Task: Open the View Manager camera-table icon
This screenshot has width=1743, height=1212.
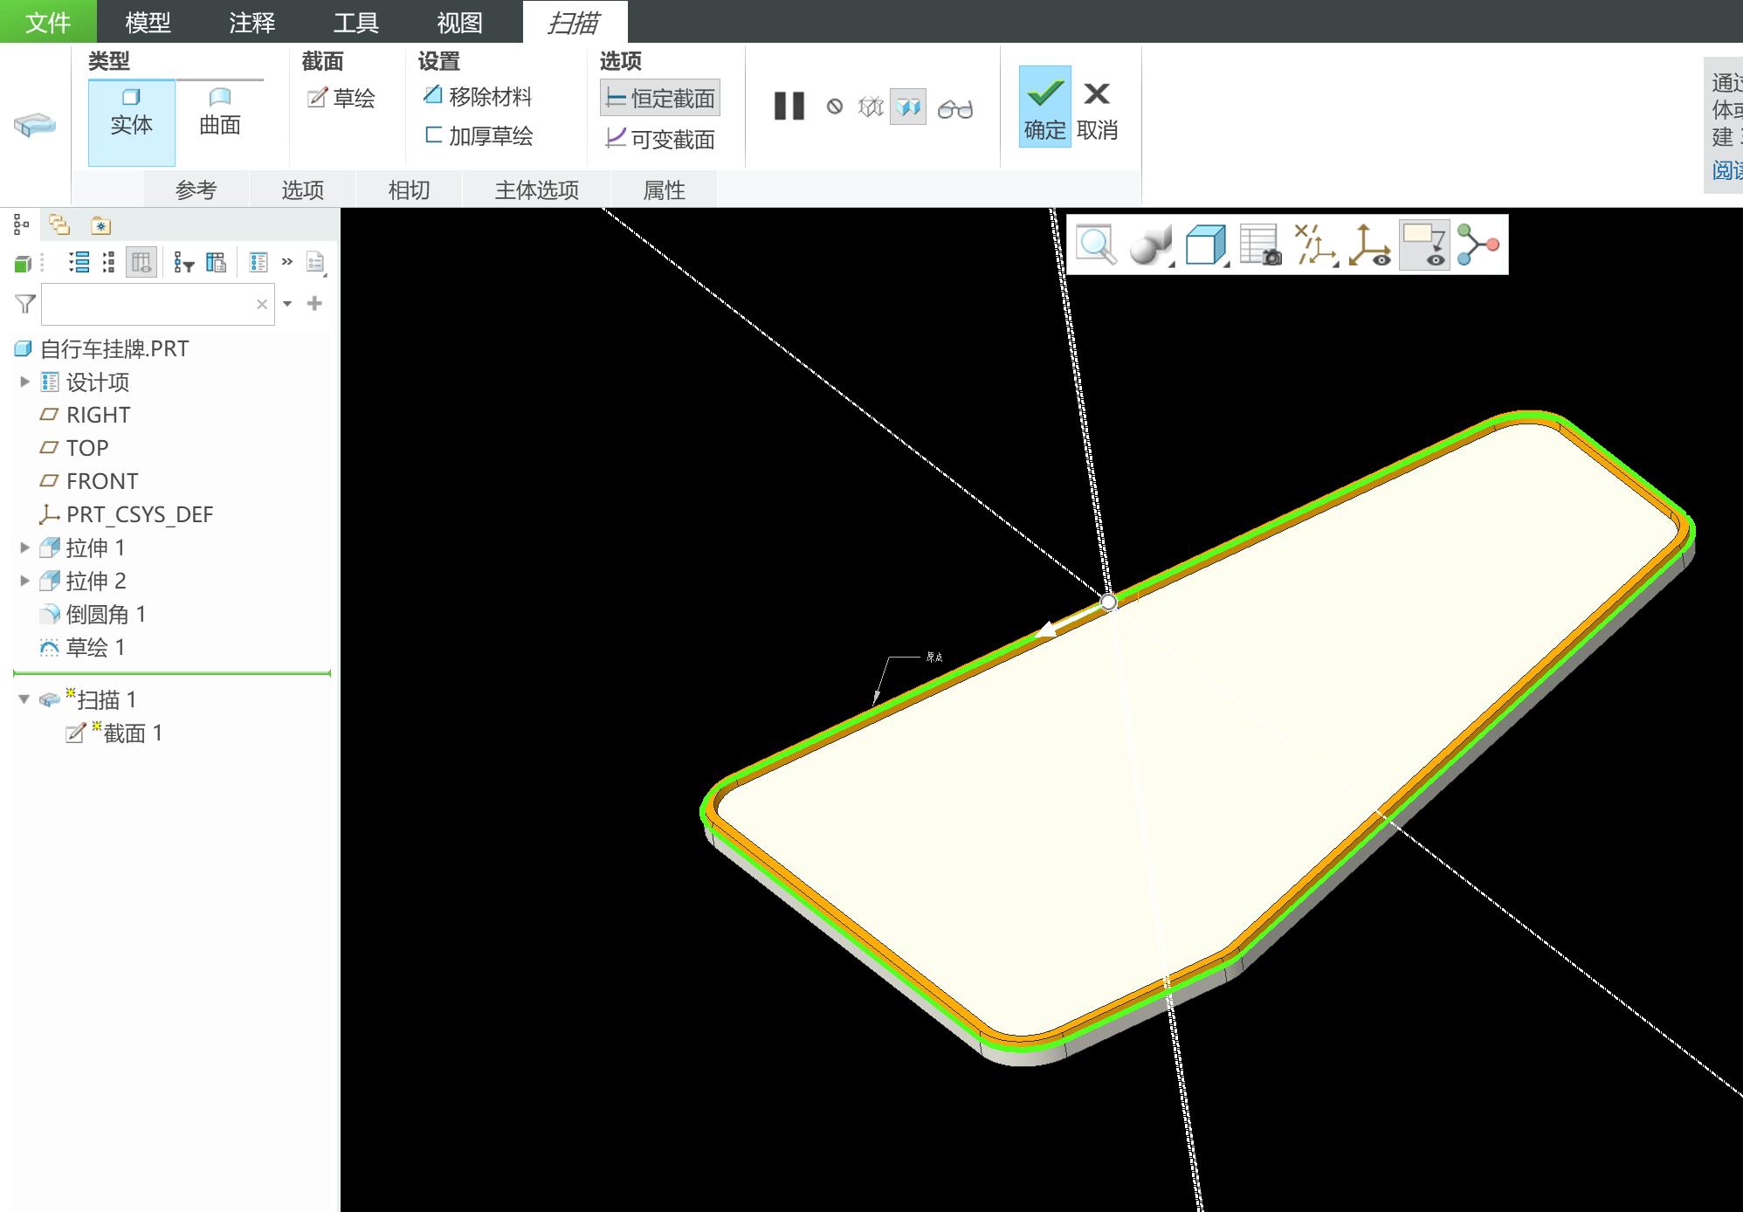Action: tap(1259, 244)
